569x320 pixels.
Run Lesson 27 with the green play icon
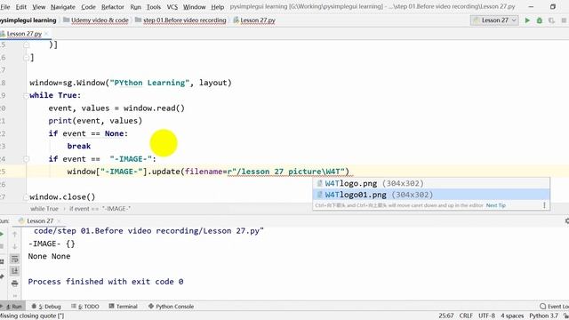[527, 20]
